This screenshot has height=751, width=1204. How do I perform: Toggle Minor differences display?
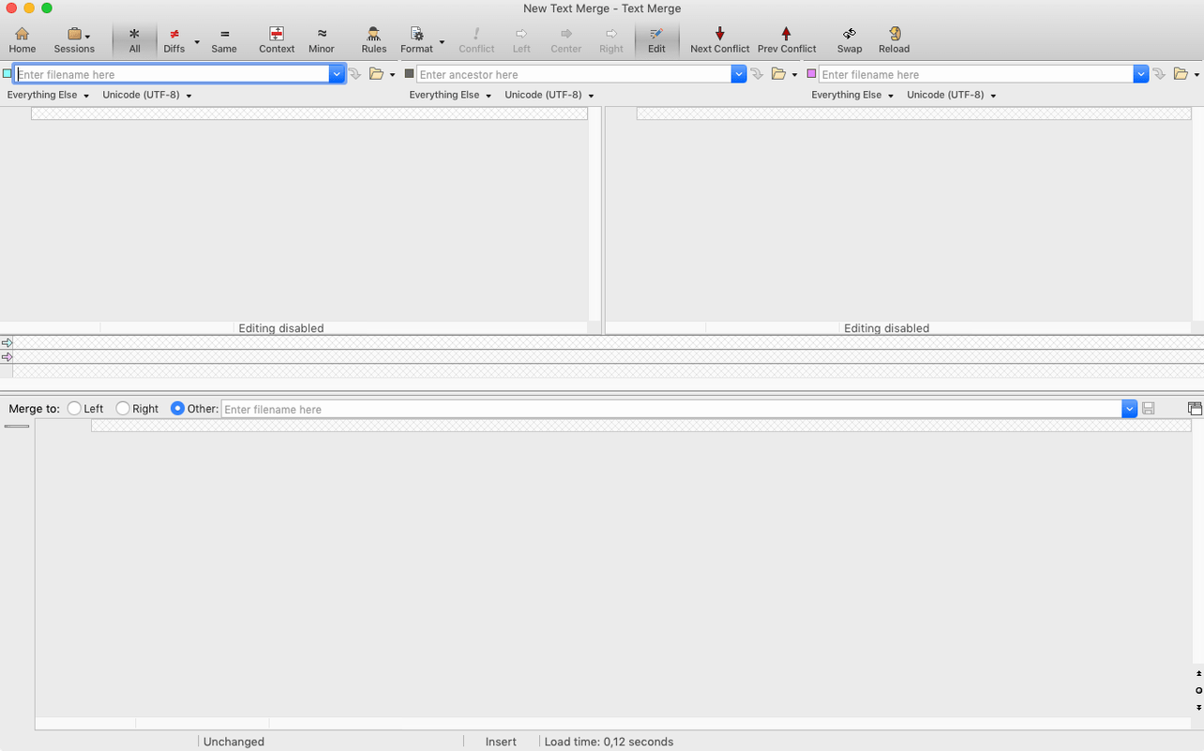click(322, 40)
